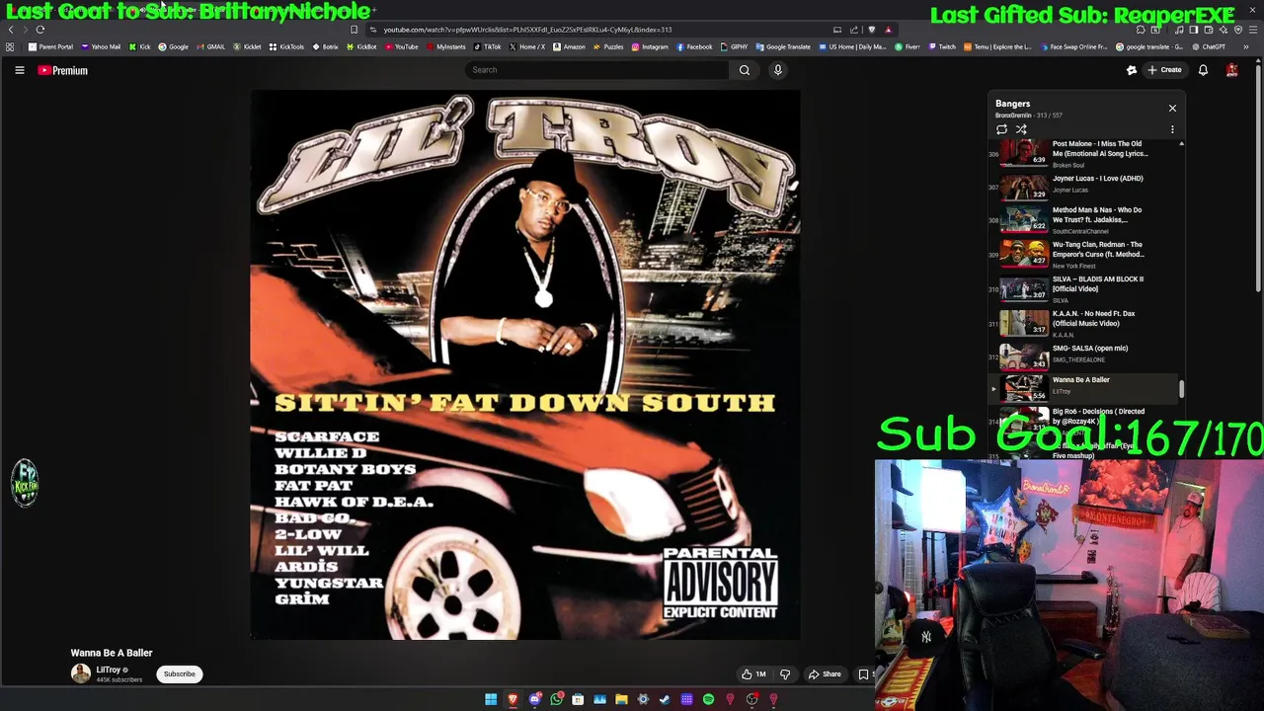Toggle shuffle for the Bangers playlist
This screenshot has height=711, width=1264.
(x=1021, y=129)
